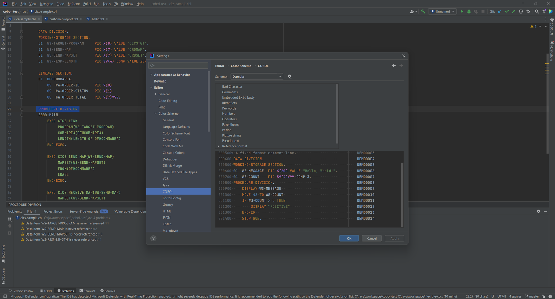Open the Problems panel gear options

(x=538, y=211)
